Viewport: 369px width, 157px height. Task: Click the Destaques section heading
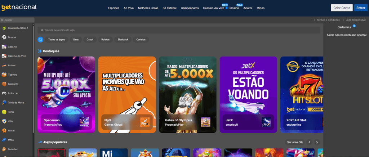(x=51, y=51)
